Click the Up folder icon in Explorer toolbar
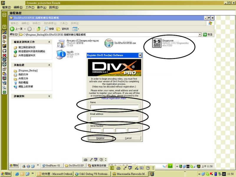 pyautogui.click(x=39, y=29)
